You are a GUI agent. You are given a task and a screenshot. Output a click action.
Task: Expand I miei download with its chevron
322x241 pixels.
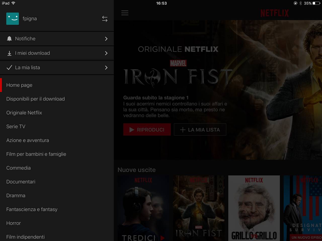point(106,53)
